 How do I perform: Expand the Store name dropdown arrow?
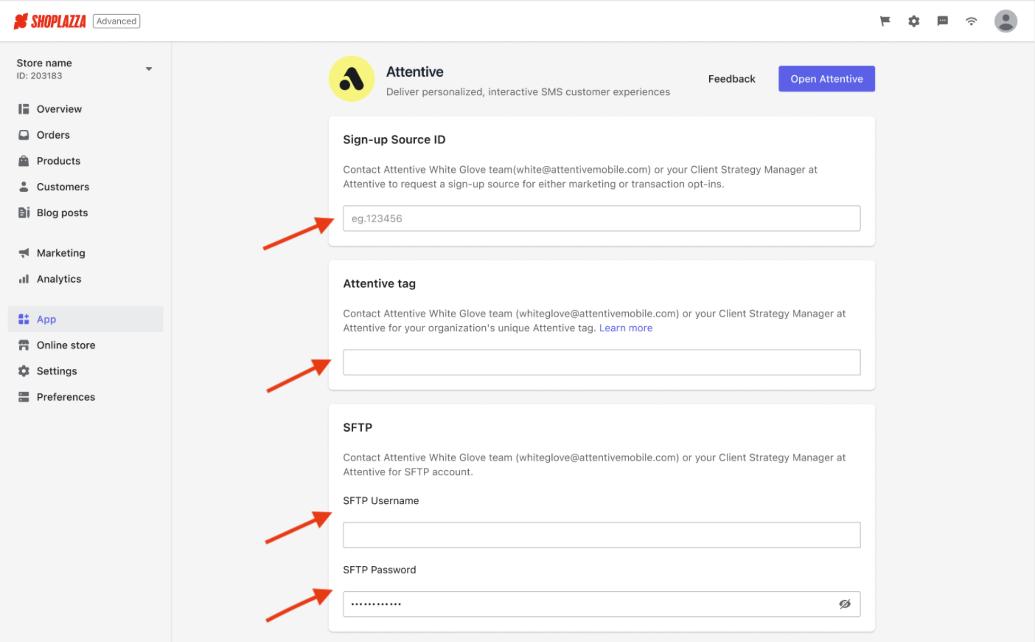click(149, 69)
